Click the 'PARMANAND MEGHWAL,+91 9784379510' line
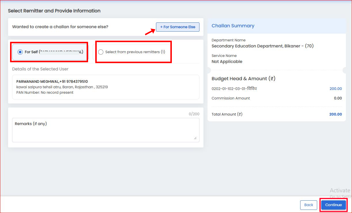This screenshot has height=213, width=352. point(52,82)
